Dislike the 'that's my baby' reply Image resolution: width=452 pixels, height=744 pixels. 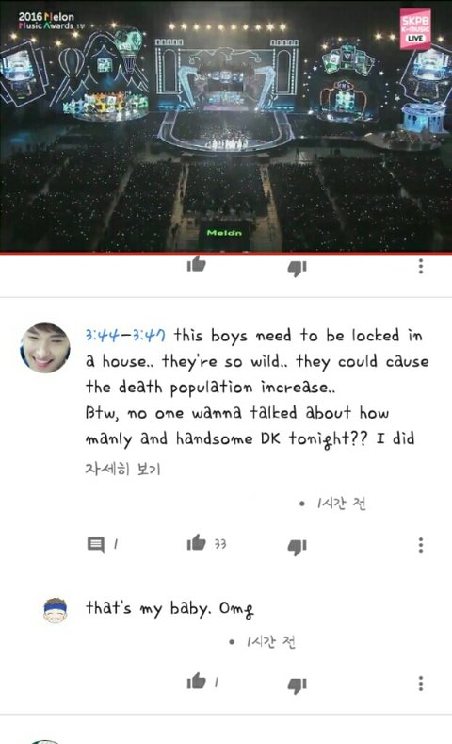(x=297, y=686)
